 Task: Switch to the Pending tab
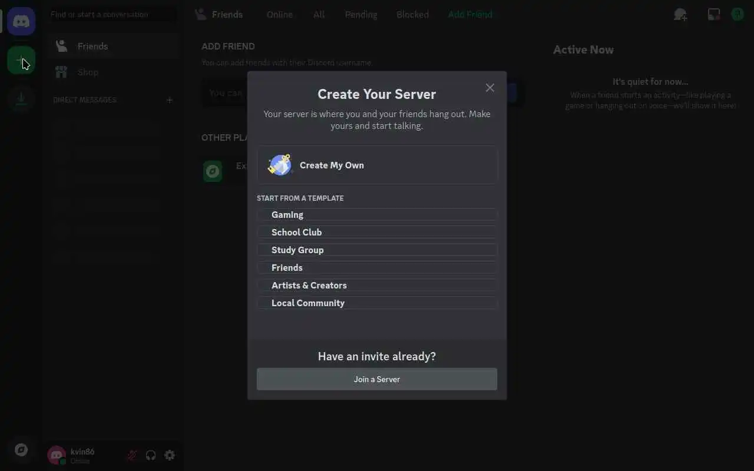tap(361, 14)
